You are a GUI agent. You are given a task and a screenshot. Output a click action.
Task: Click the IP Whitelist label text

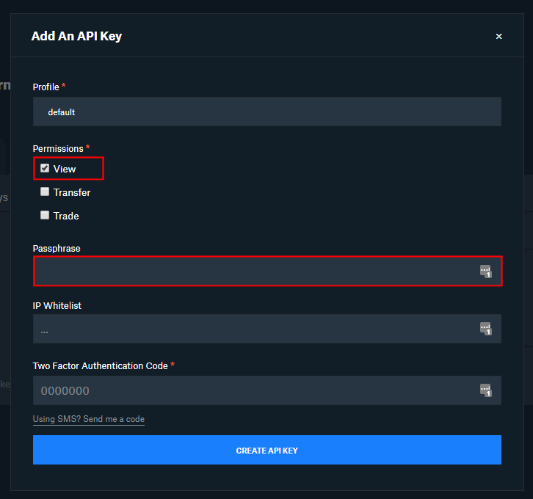click(x=57, y=305)
